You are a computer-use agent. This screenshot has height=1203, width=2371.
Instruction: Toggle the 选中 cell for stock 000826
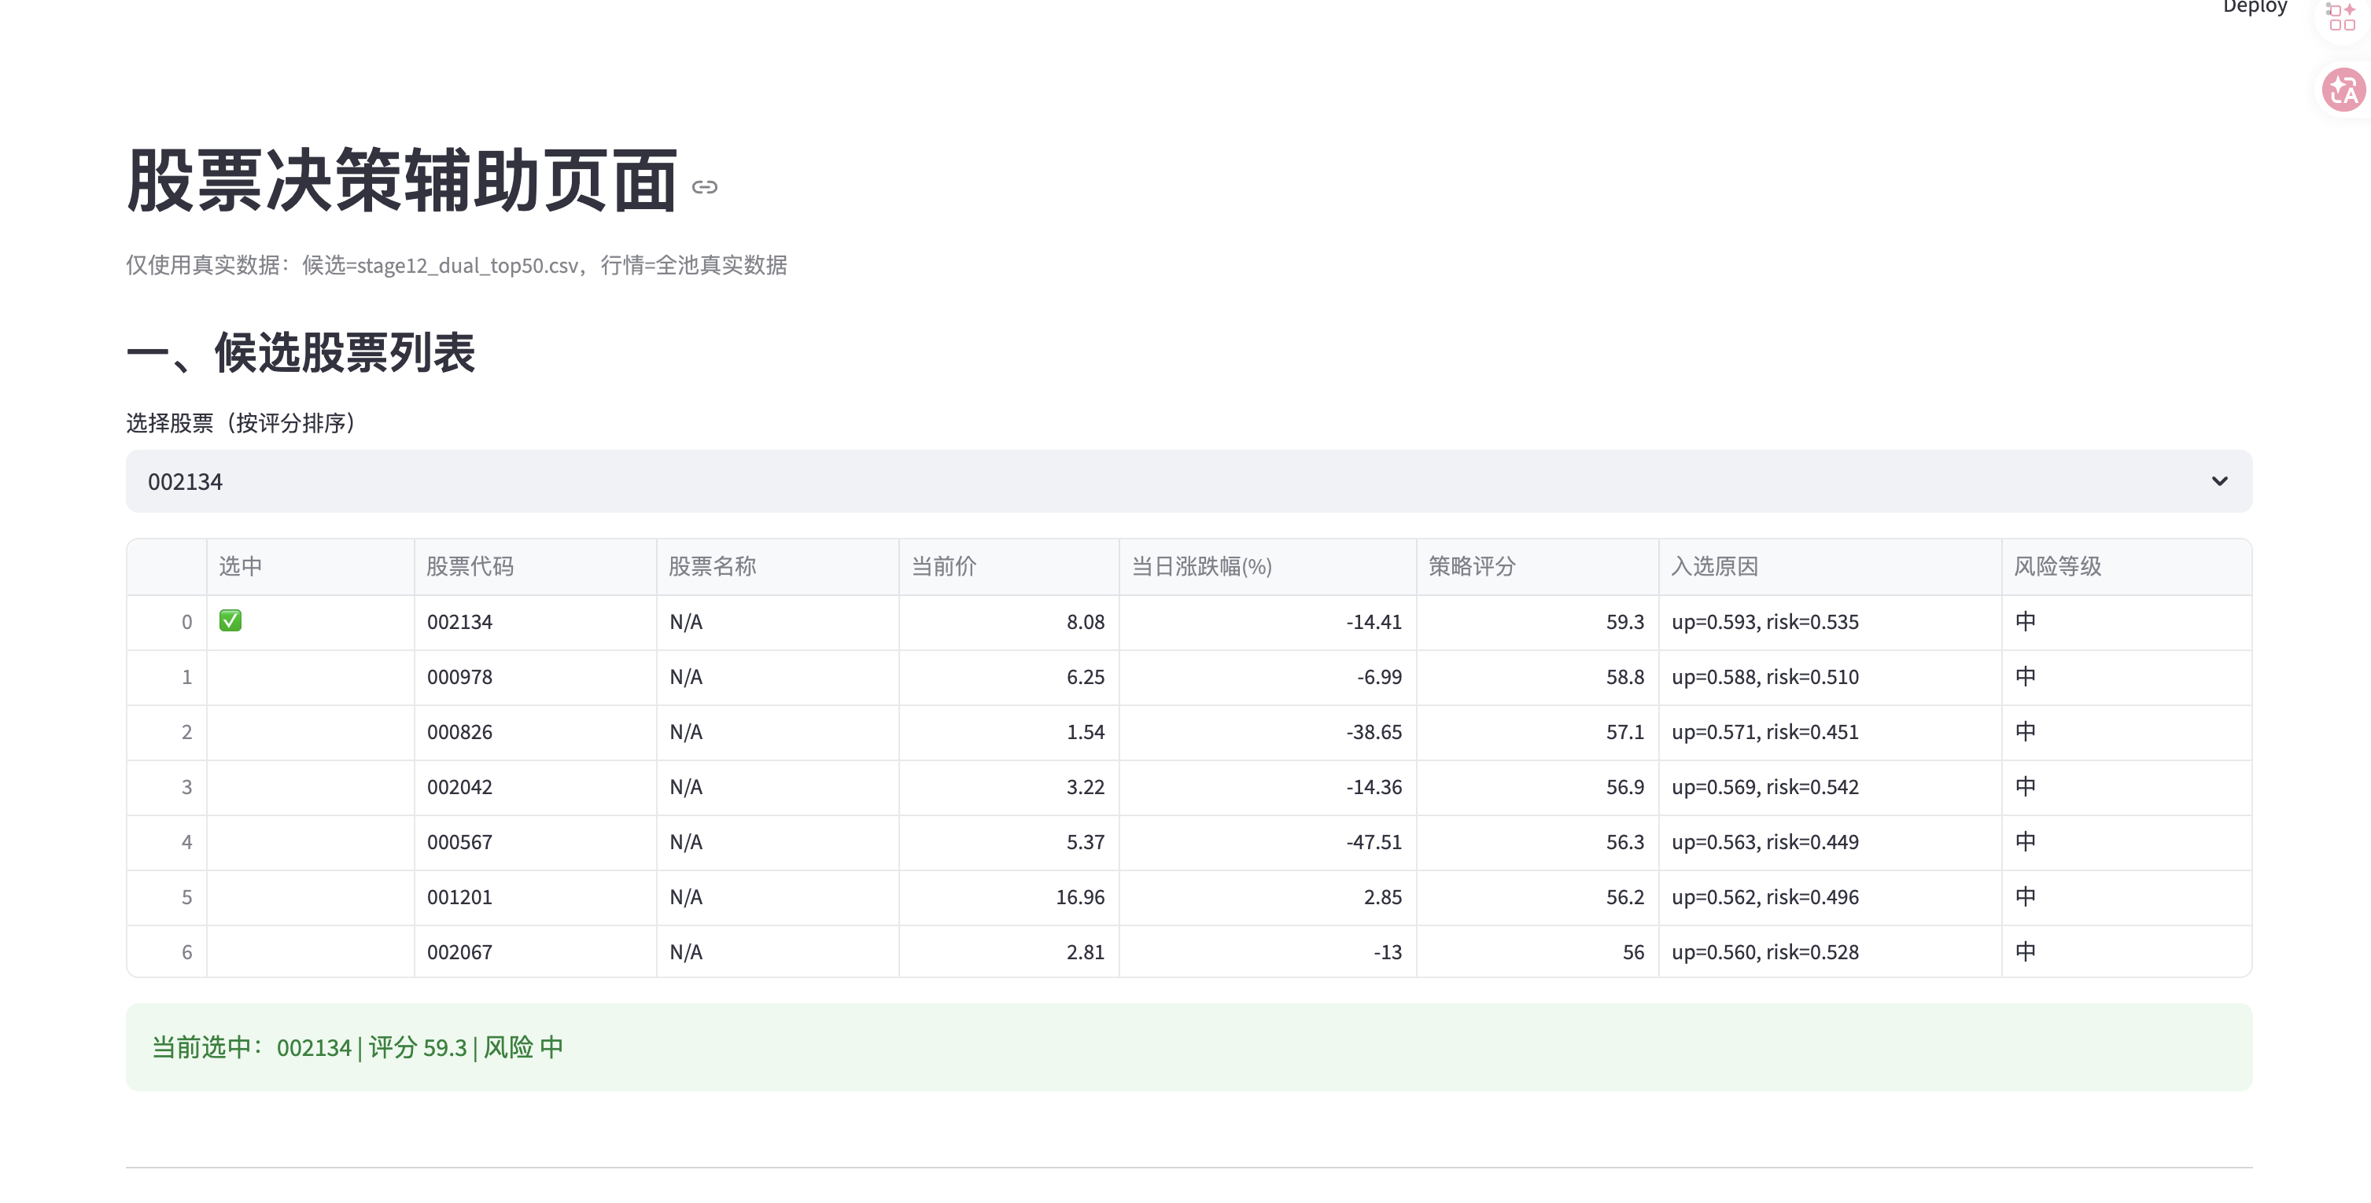pyautogui.click(x=309, y=732)
